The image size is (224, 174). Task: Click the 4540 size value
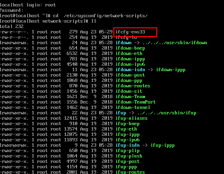(72, 64)
